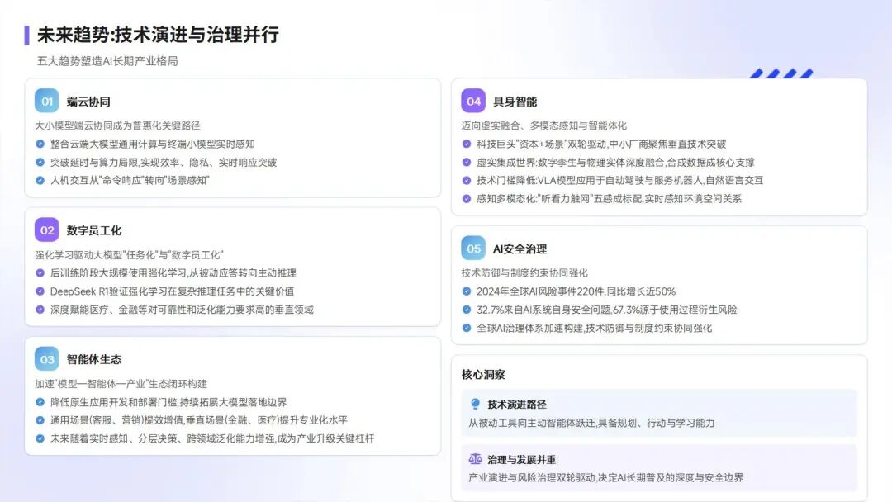This screenshot has width=892, height=502.
Task: Click text 加速"模型—智能体—产业"生态闭环构建
Action: pos(121,384)
